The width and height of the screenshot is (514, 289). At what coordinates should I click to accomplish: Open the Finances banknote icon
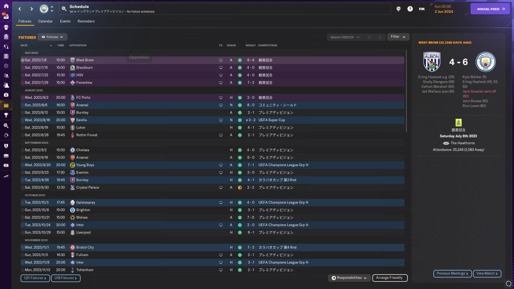point(6,165)
